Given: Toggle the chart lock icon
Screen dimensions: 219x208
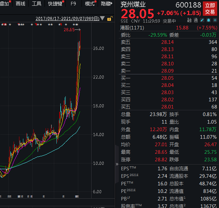Looking at the screenshot, I should [109, 19].
